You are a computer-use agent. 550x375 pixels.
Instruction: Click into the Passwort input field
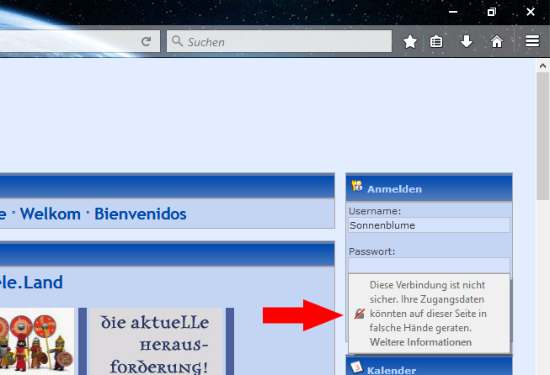tap(429, 264)
